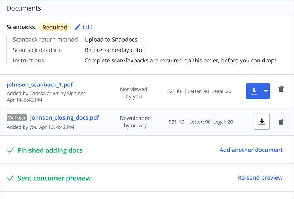Click the Upload to Snapdocs return method value
294x199 pixels.
[111, 40]
